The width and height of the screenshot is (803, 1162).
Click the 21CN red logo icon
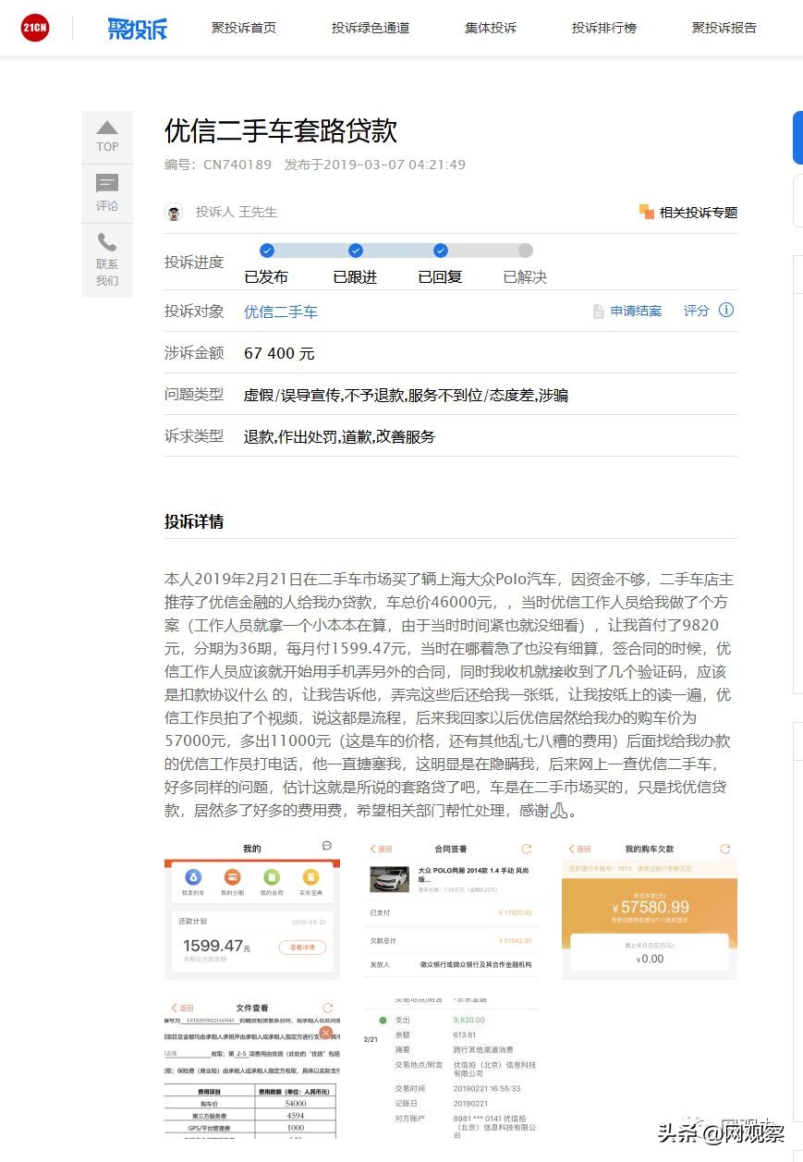tap(34, 28)
